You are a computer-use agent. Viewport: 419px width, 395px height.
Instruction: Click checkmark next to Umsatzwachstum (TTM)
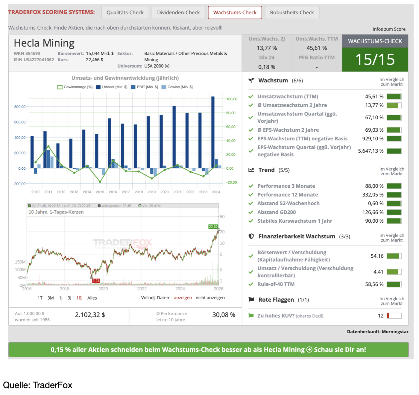point(251,97)
